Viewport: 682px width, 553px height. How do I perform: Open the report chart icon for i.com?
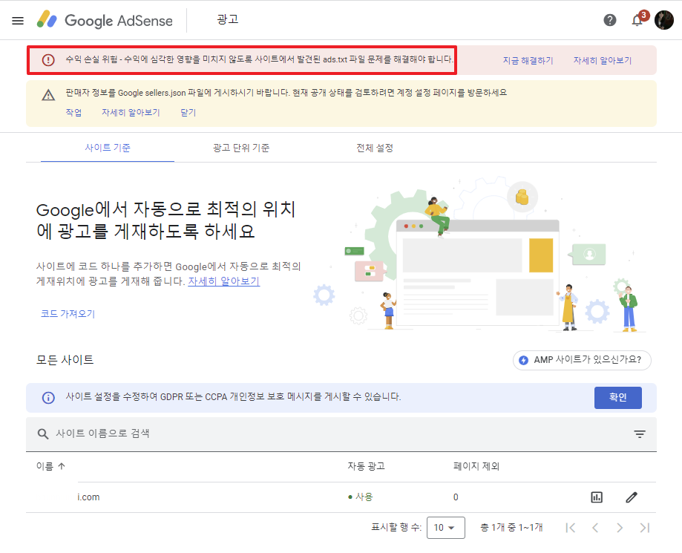click(597, 497)
